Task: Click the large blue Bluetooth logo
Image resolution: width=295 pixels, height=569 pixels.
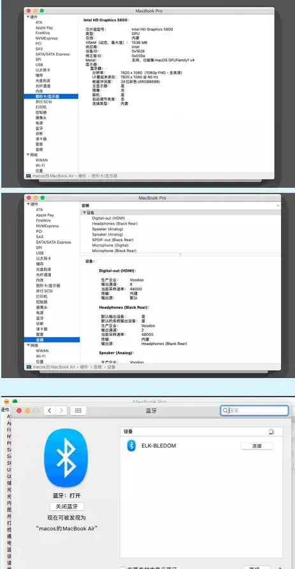Action: 66,458
